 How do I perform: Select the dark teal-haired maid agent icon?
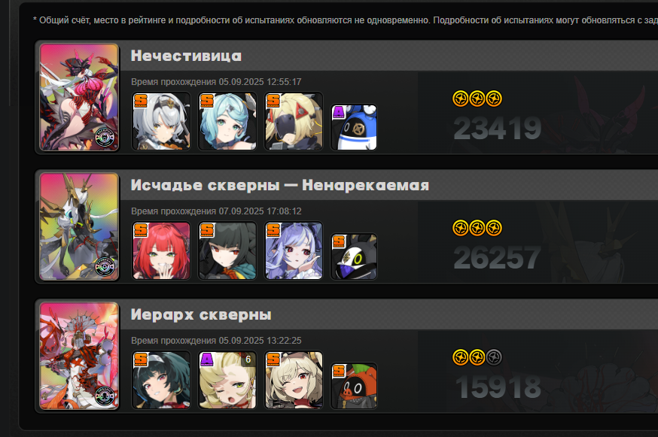(161, 380)
